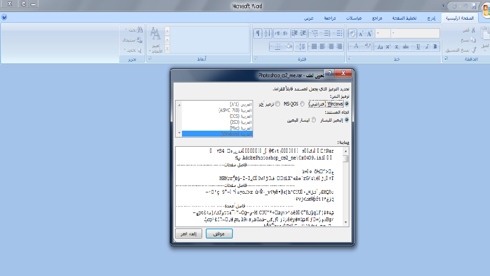The width and height of the screenshot is (490, 276).
Task: Switch to the References (مراجع) tab
Action: click(377, 18)
